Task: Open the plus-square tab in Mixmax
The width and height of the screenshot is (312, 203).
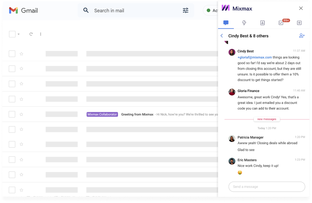Action: [x=299, y=23]
